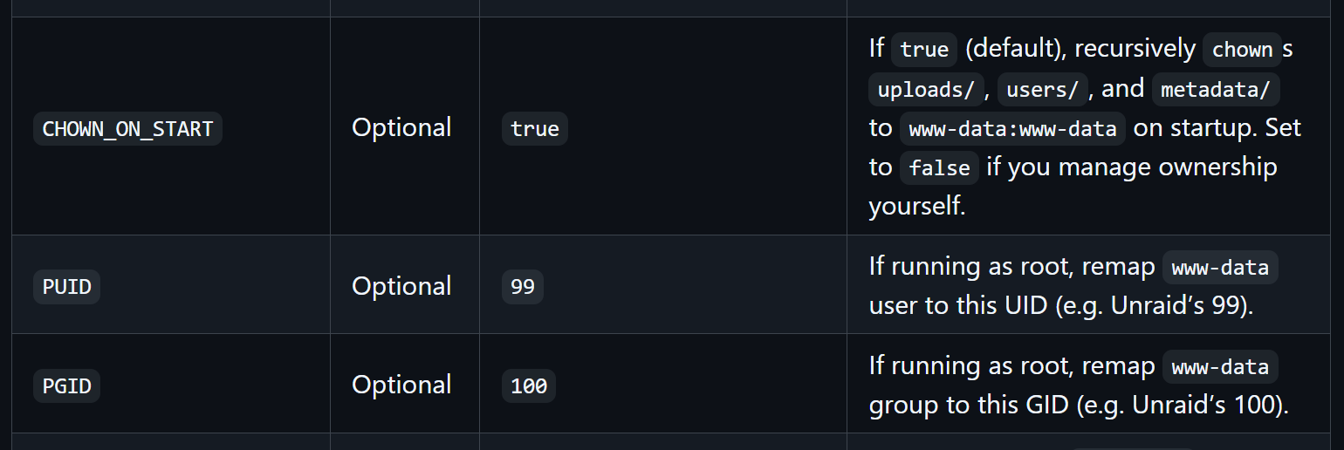The image size is (1344, 450).
Task: Click the "uploads/" code snippet
Action: pyautogui.click(x=926, y=90)
